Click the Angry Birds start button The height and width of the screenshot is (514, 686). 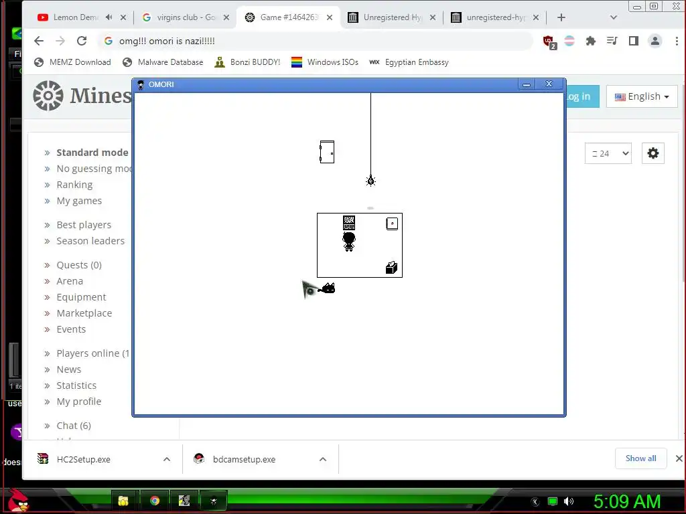pyautogui.click(x=18, y=501)
